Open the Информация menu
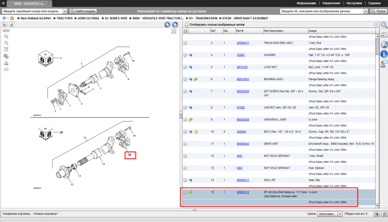The height and width of the screenshot is (222, 388). tap(306, 3)
